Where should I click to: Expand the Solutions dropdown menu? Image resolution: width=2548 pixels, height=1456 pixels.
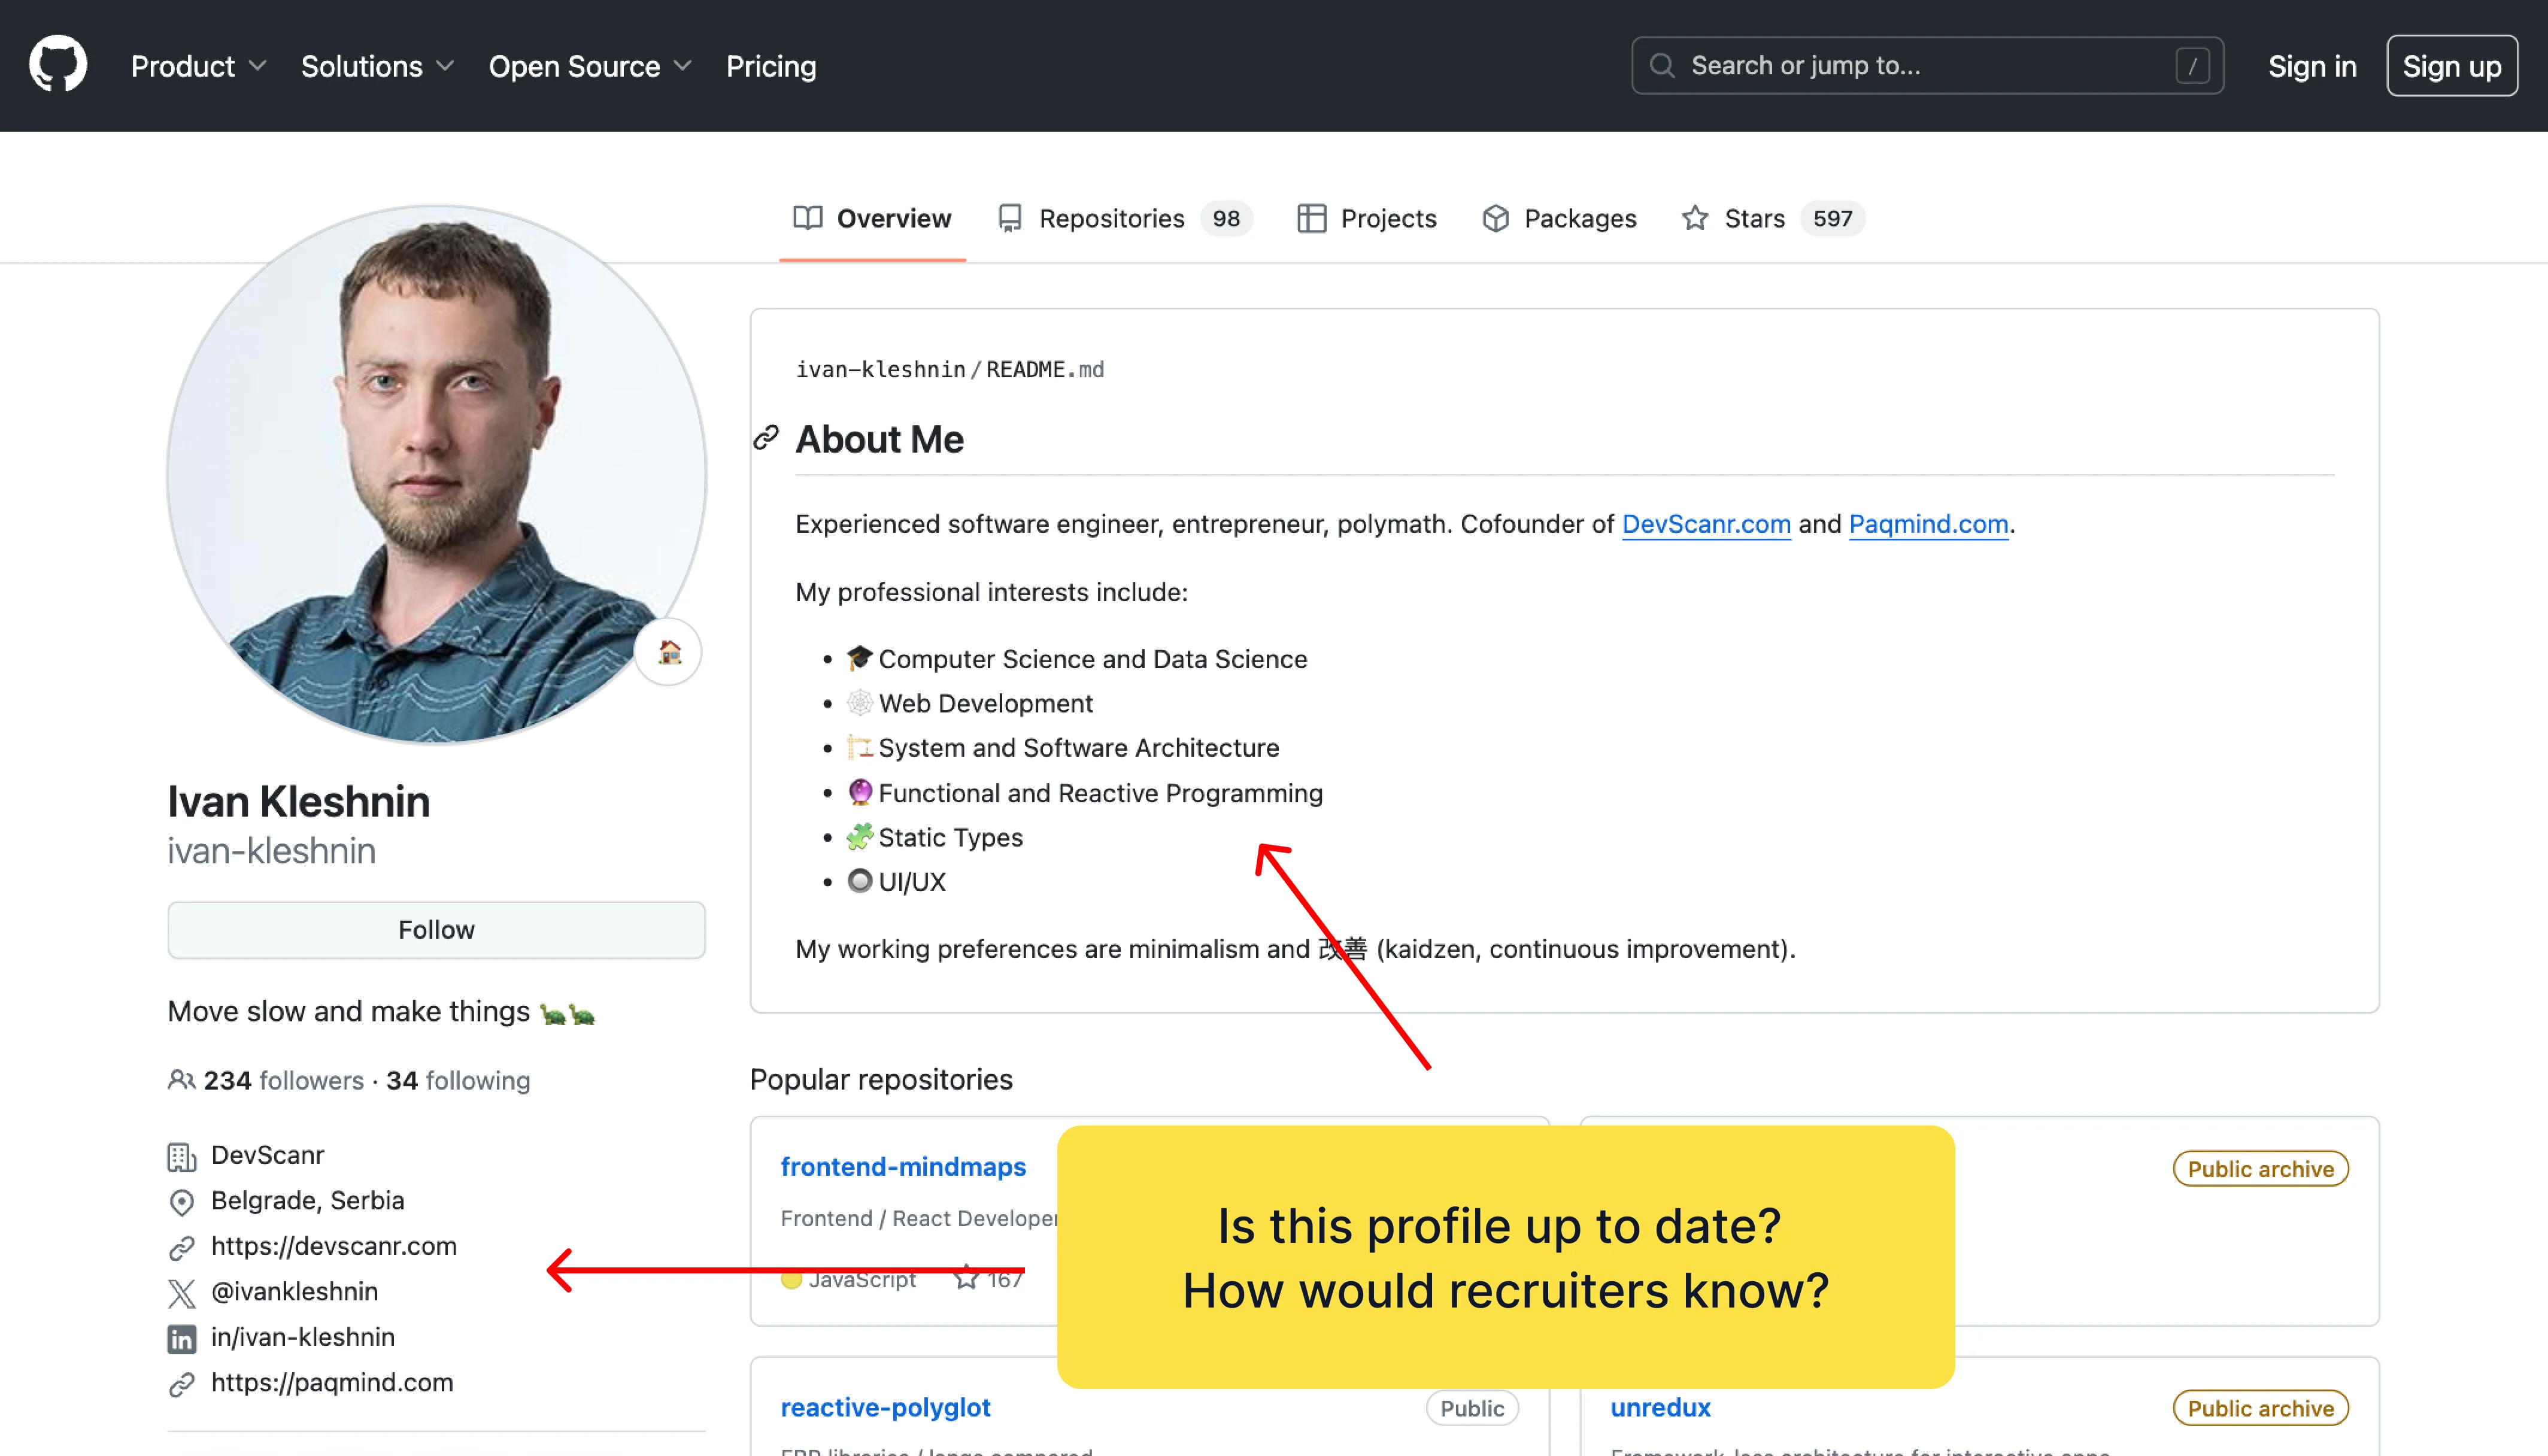(377, 66)
